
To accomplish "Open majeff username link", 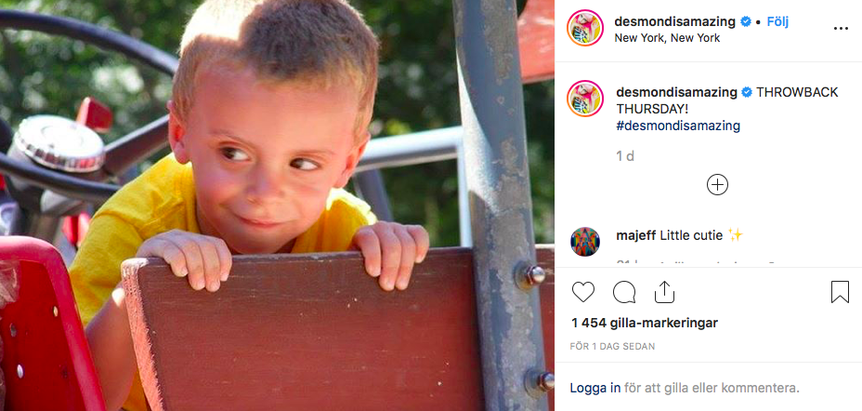I will tap(636, 235).
